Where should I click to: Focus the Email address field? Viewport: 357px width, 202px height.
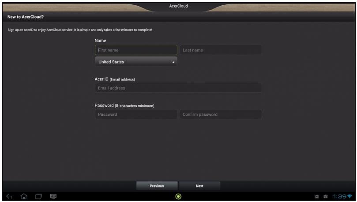pyautogui.click(x=178, y=88)
